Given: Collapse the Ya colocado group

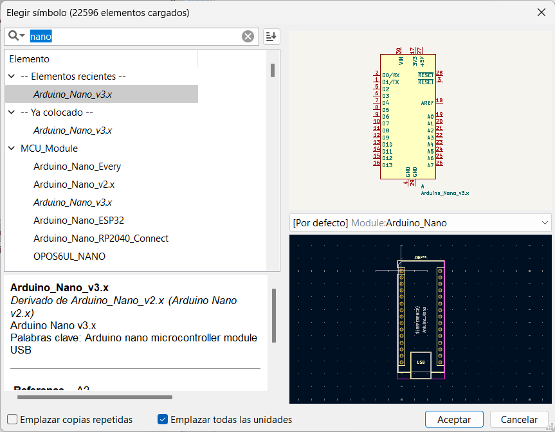Looking at the screenshot, I should point(12,112).
